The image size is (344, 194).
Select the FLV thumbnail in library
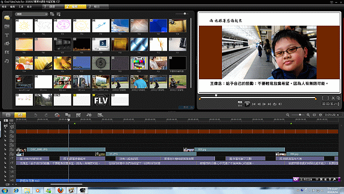(101, 100)
